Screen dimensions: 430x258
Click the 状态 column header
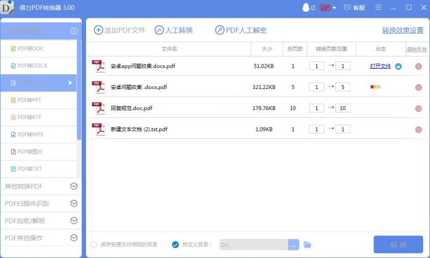[381, 49]
